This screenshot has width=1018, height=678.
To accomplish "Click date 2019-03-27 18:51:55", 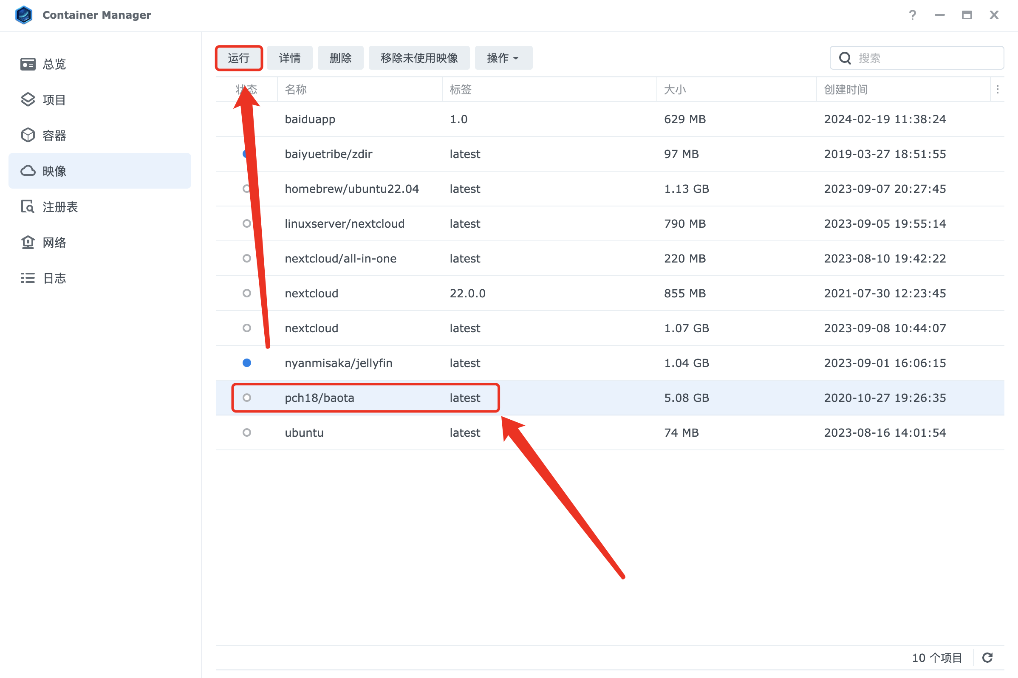I will click(x=885, y=154).
